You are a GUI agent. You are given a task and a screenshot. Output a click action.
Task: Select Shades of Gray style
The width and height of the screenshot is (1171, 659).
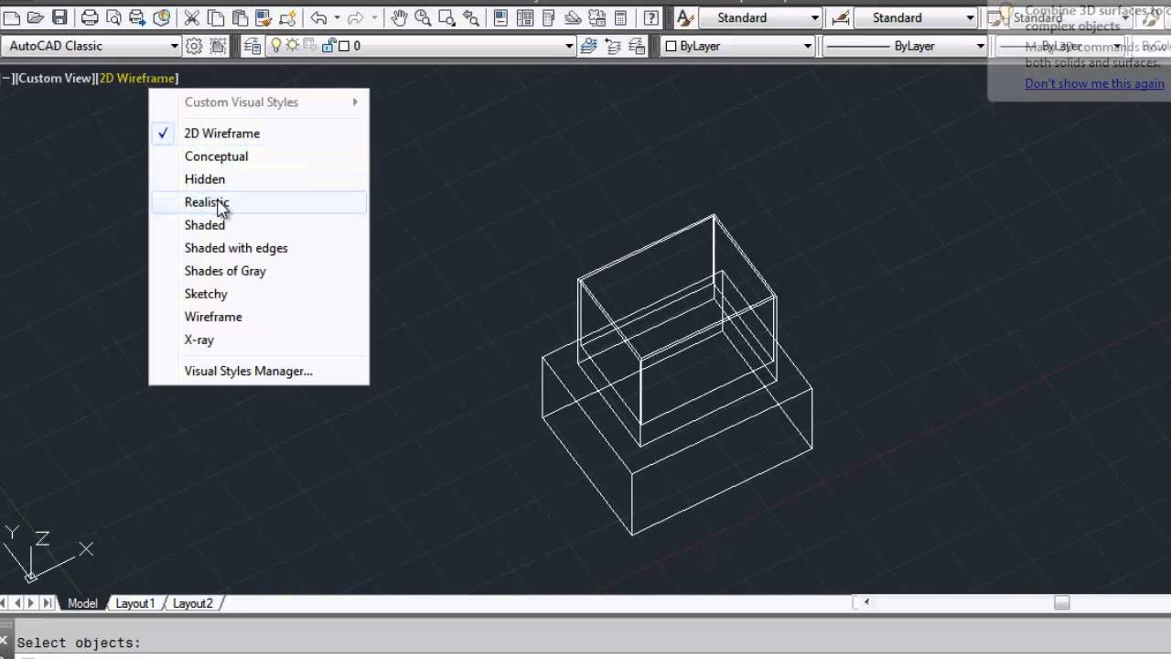pyautogui.click(x=259, y=271)
